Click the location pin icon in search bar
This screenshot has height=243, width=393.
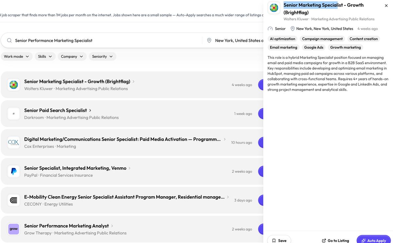click(x=209, y=41)
